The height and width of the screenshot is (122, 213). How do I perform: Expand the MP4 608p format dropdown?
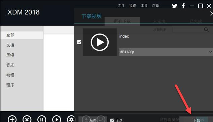[x=166, y=52]
